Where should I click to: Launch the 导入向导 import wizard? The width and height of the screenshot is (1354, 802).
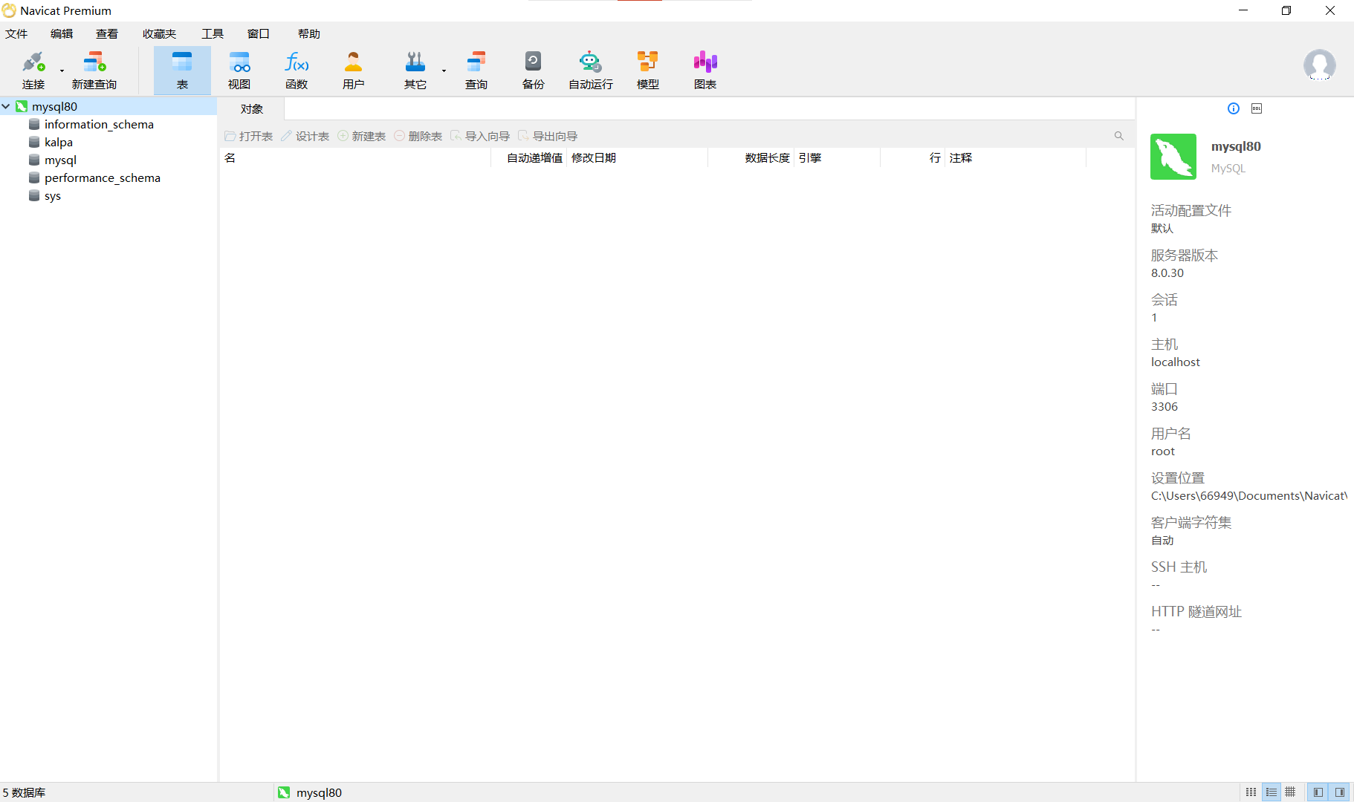pos(480,136)
